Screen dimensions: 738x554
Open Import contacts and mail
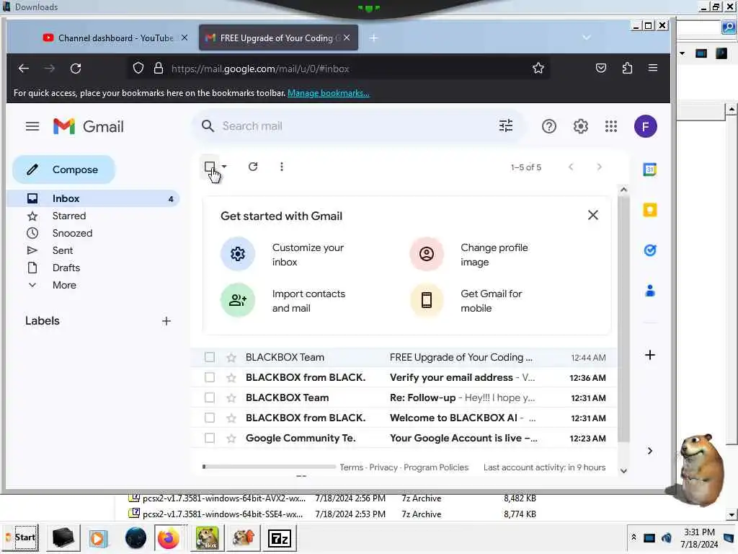[x=283, y=301]
